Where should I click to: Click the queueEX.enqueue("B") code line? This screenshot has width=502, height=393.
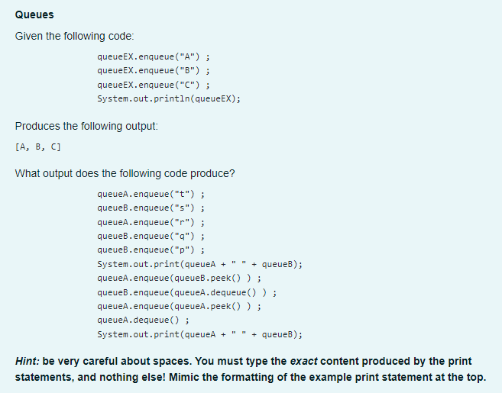coord(154,70)
